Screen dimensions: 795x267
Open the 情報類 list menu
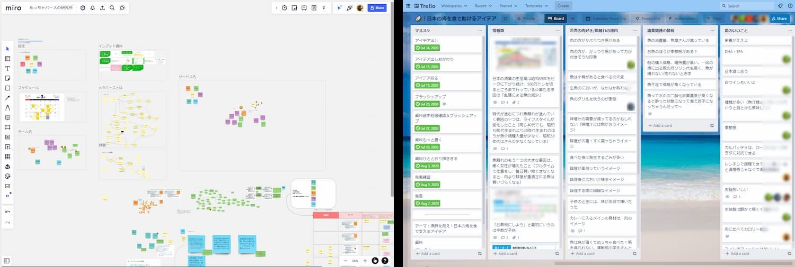pyautogui.click(x=557, y=31)
